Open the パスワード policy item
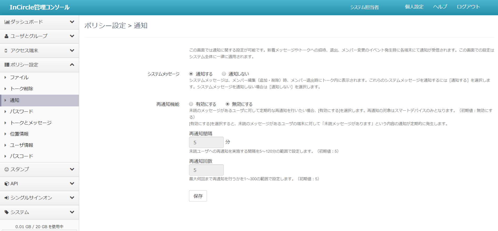This screenshot has width=498, height=231. click(x=22, y=111)
